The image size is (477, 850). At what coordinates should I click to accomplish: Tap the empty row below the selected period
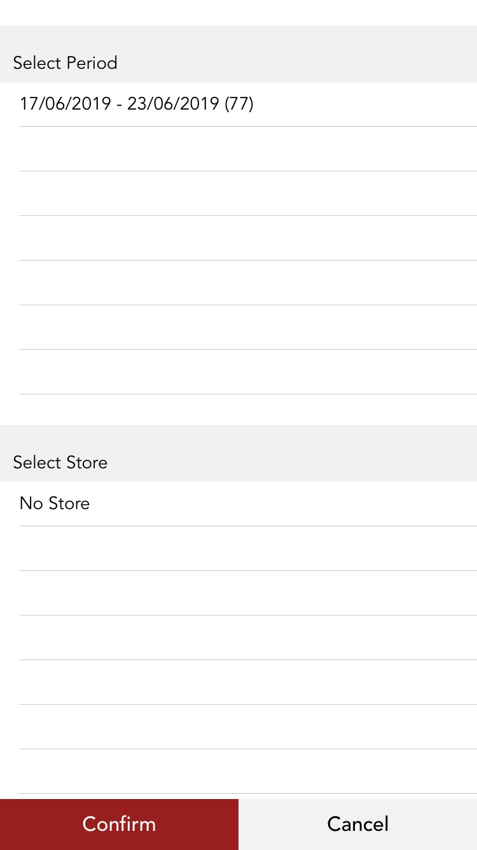point(238,148)
